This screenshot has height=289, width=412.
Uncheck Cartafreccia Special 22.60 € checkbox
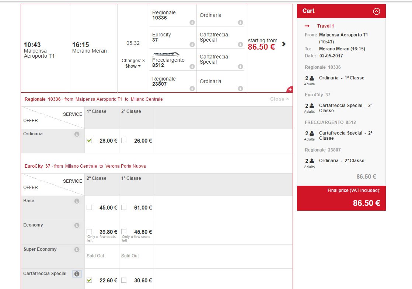pyautogui.click(x=89, y=280)
